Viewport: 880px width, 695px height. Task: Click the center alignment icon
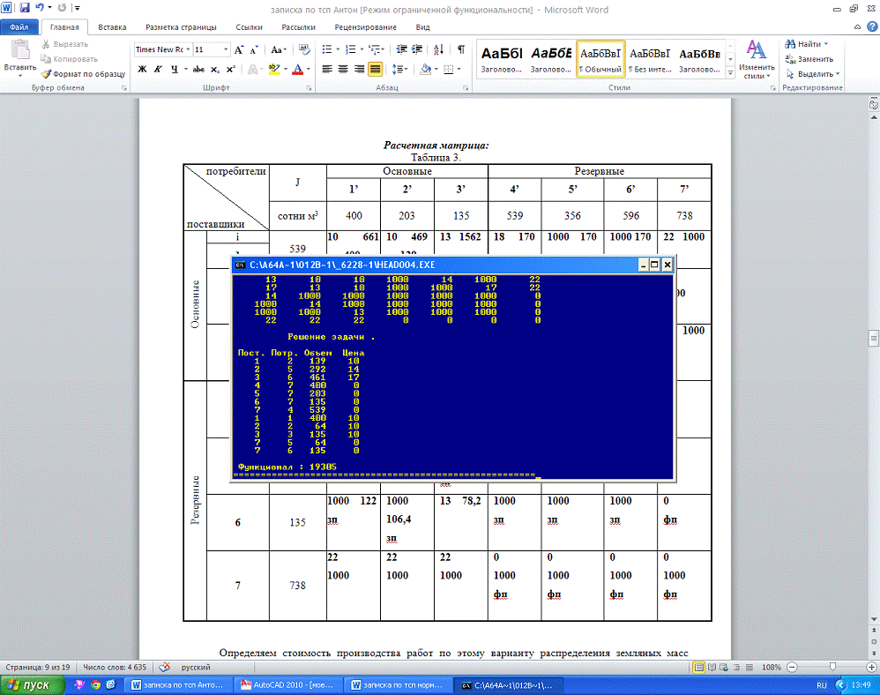point(343,69)
